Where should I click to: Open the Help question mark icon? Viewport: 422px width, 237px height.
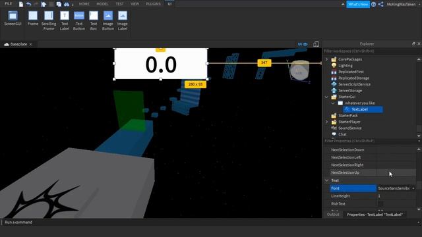373,5
